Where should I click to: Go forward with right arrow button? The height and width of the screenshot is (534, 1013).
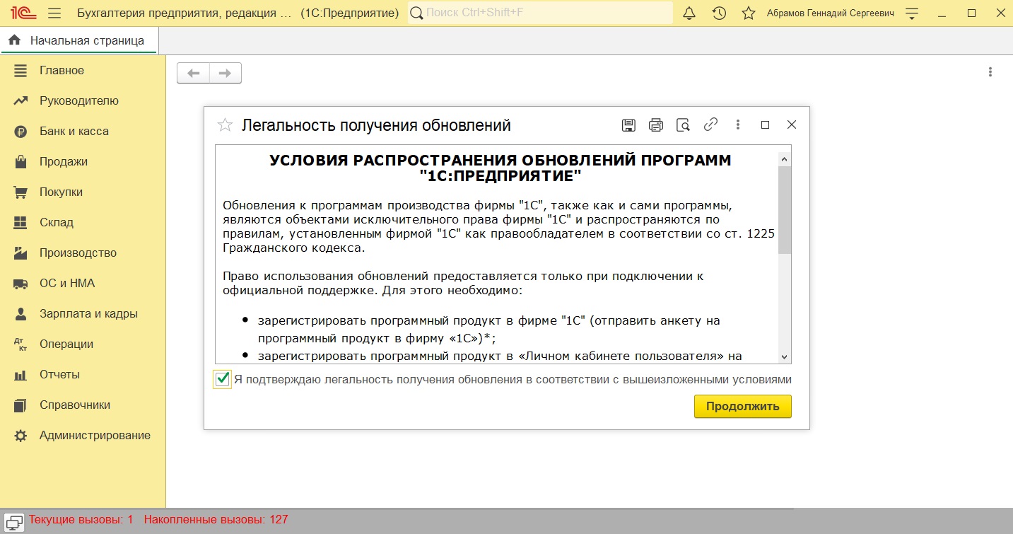[x=226, y=73]
